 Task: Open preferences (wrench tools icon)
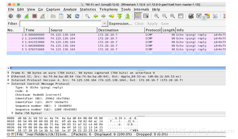(215, 16)
